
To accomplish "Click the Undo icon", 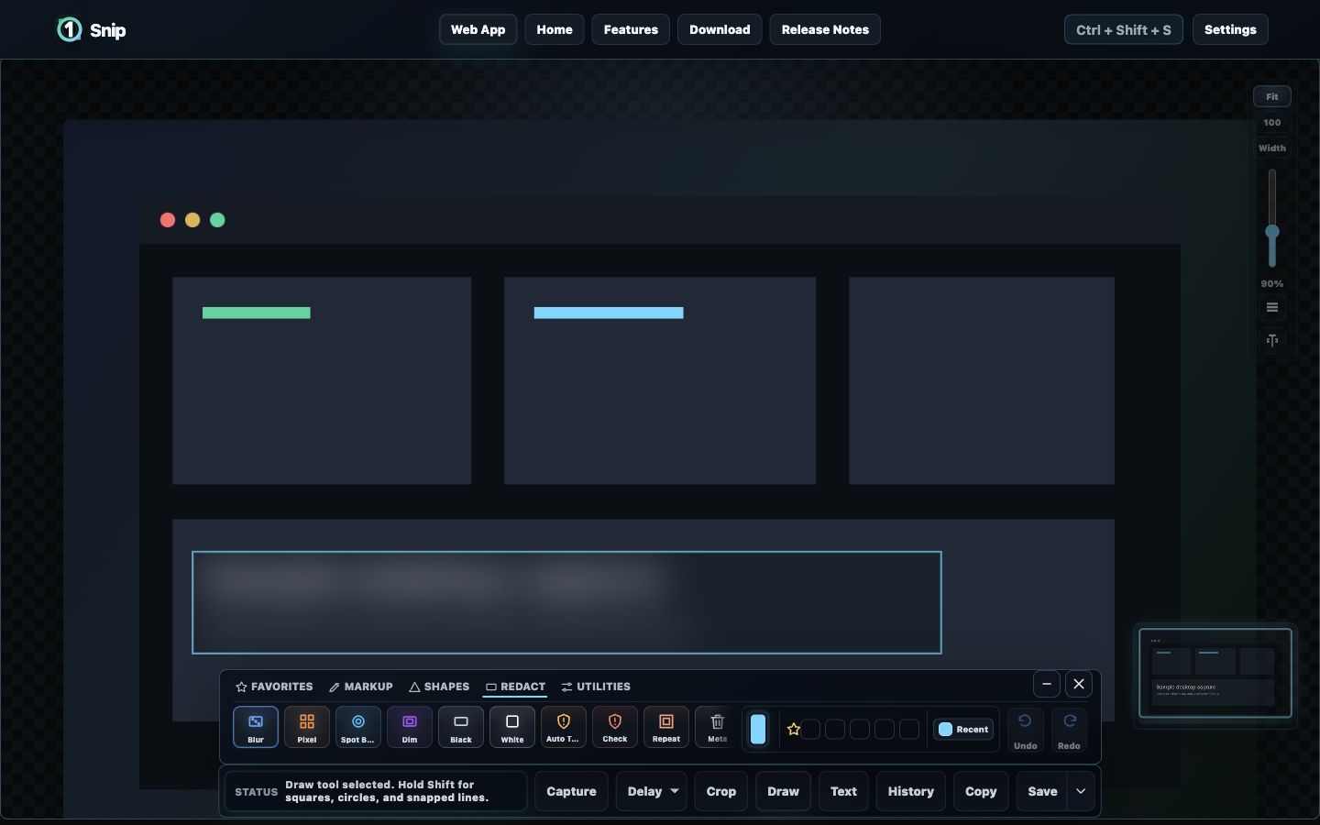I will pos(1026,731).
